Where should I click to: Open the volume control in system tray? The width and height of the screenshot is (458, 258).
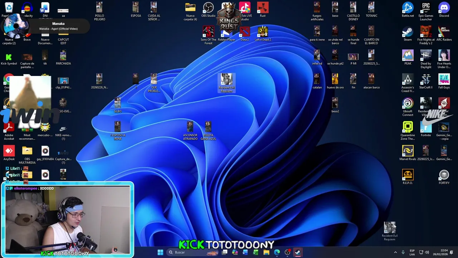pyautogui.click(x=427, y=252)
